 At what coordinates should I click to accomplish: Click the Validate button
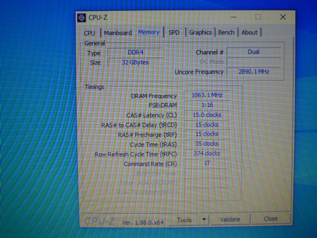pos(230,219)
